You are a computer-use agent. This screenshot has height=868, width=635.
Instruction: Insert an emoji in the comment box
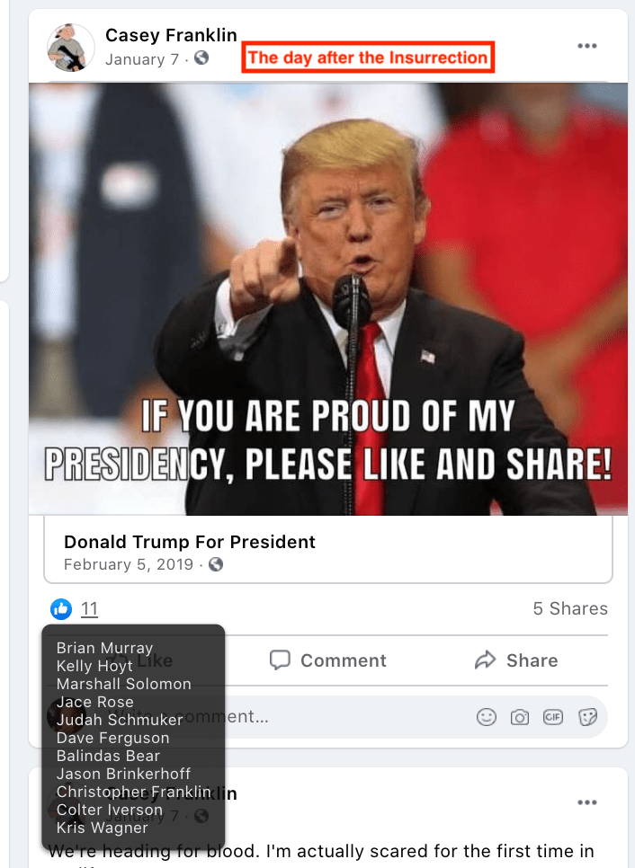(486, 717)
